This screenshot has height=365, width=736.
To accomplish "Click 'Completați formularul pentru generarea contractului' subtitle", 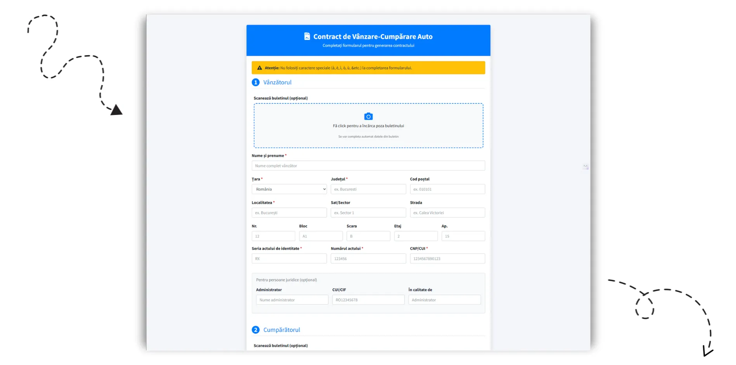I will [x=368, y=45].
